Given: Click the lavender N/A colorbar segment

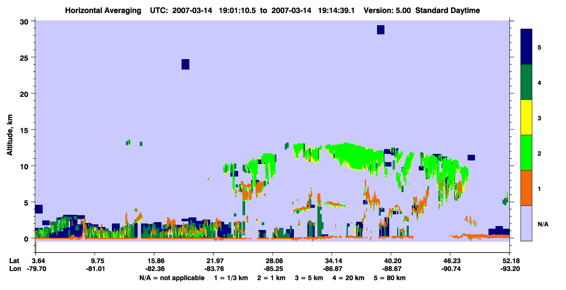Looking at the screenshot, I should coord(526,223).
